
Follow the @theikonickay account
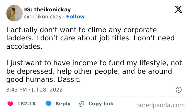coord(75,17)
